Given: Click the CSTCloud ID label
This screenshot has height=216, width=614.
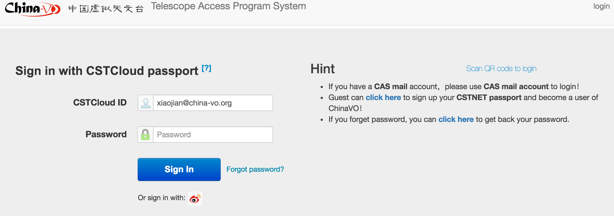Looking at the screenshot, I should (100, 103).
